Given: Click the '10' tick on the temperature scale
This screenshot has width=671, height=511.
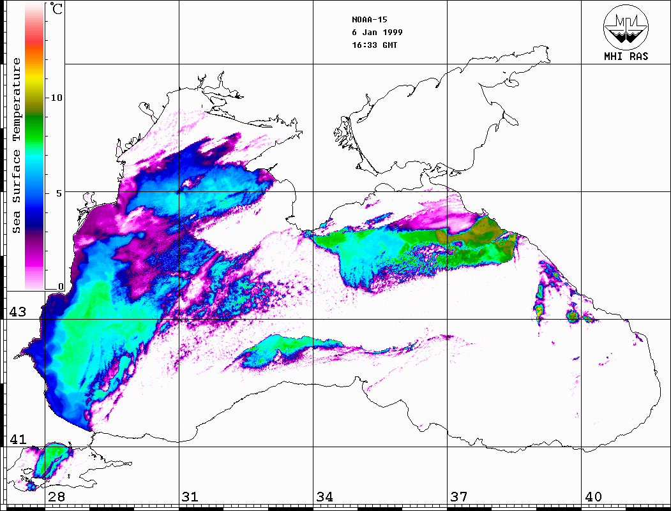Looking at the screenshot, I should click(56, 98).
